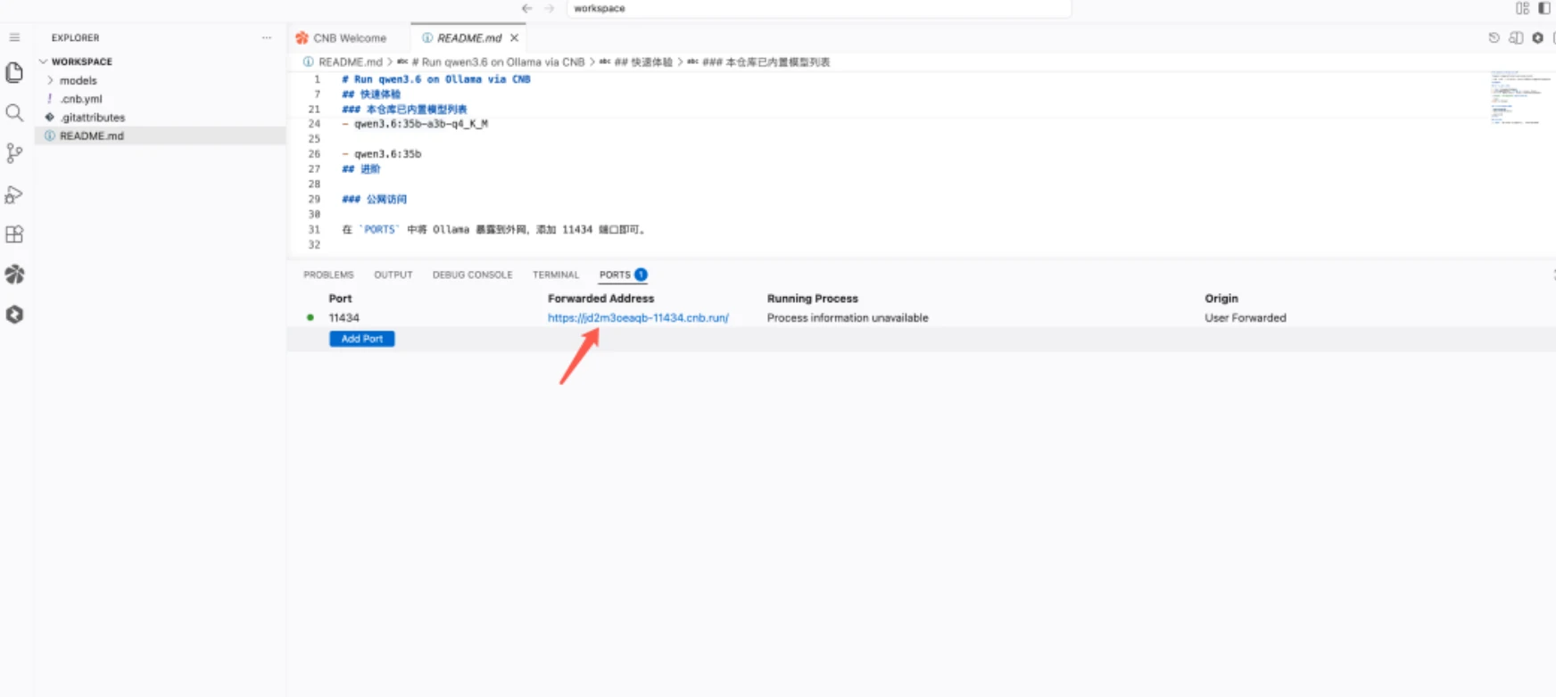Click the 'Port' column header
The width and height of the screenshot is (1556, 697).
point(340,299)
